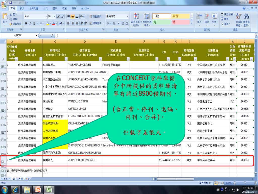The width and height of the screenshot is (258, 194).
Task: Click the formula bar input
Action: click(155, 36)
